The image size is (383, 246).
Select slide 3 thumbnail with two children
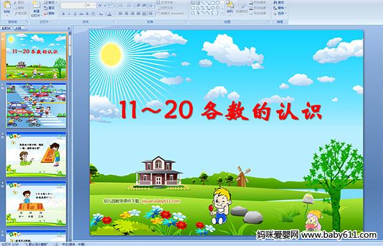[36, 154]
